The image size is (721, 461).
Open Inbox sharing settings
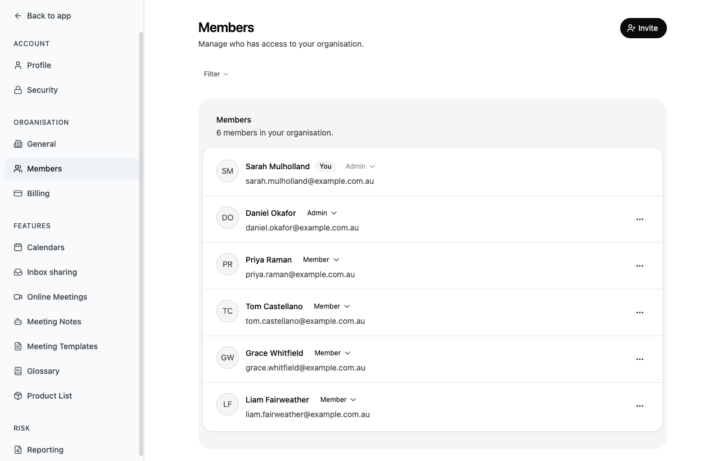point(72,272)
